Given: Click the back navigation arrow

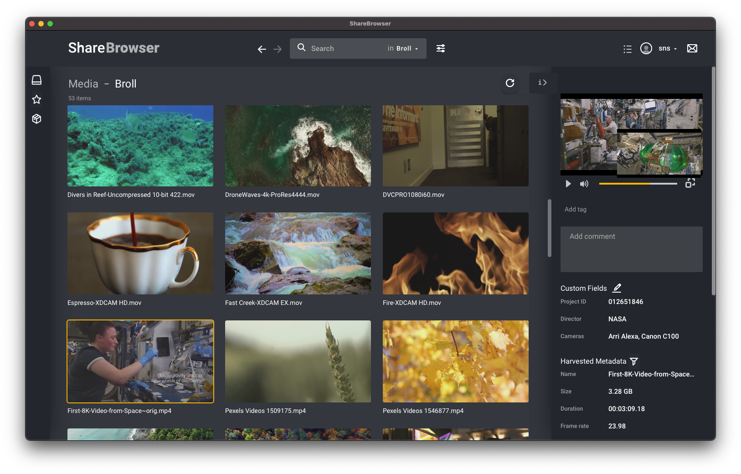Looking at the screenshot, I should click(x=262, y=49).
